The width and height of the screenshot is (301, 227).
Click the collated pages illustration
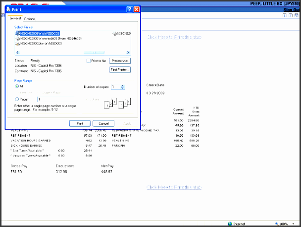pyautogui.click(x=110, y=103)
